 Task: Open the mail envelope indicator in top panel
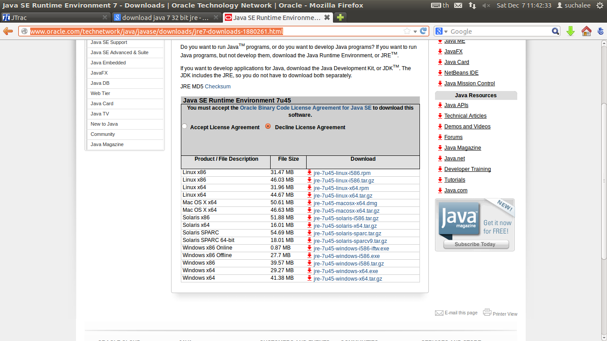pos(458,5)
